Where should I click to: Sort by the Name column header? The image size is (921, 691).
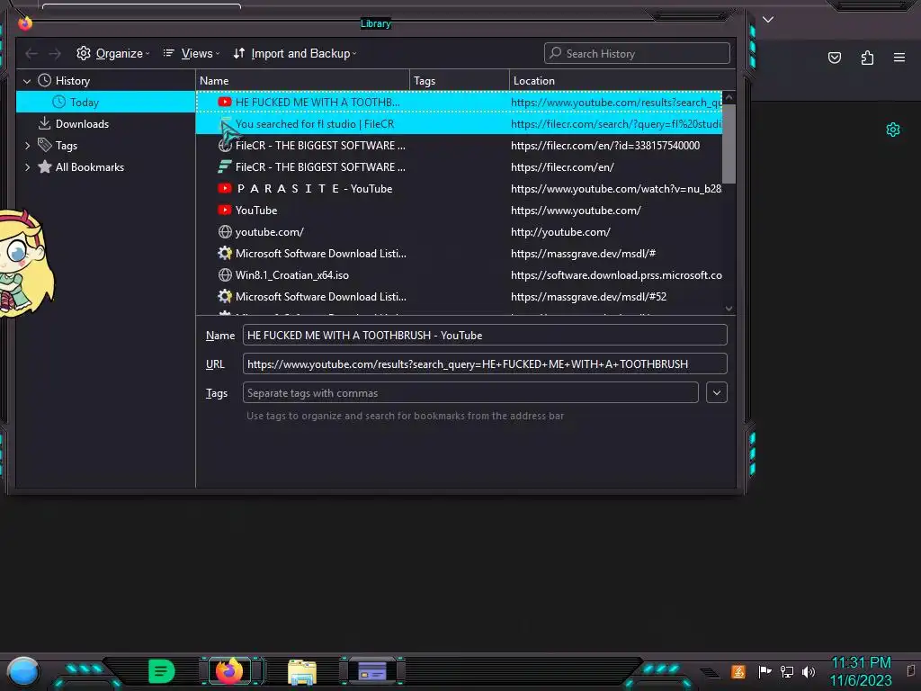tap(302, 81)
